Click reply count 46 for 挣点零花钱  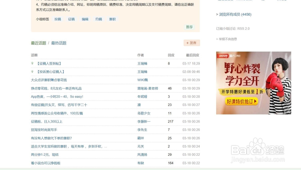[x=170, y=88]
